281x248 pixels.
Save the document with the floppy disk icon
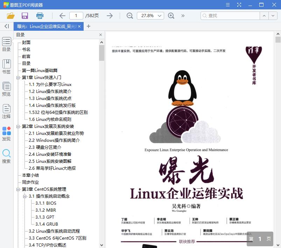click(x=25, y=16)
